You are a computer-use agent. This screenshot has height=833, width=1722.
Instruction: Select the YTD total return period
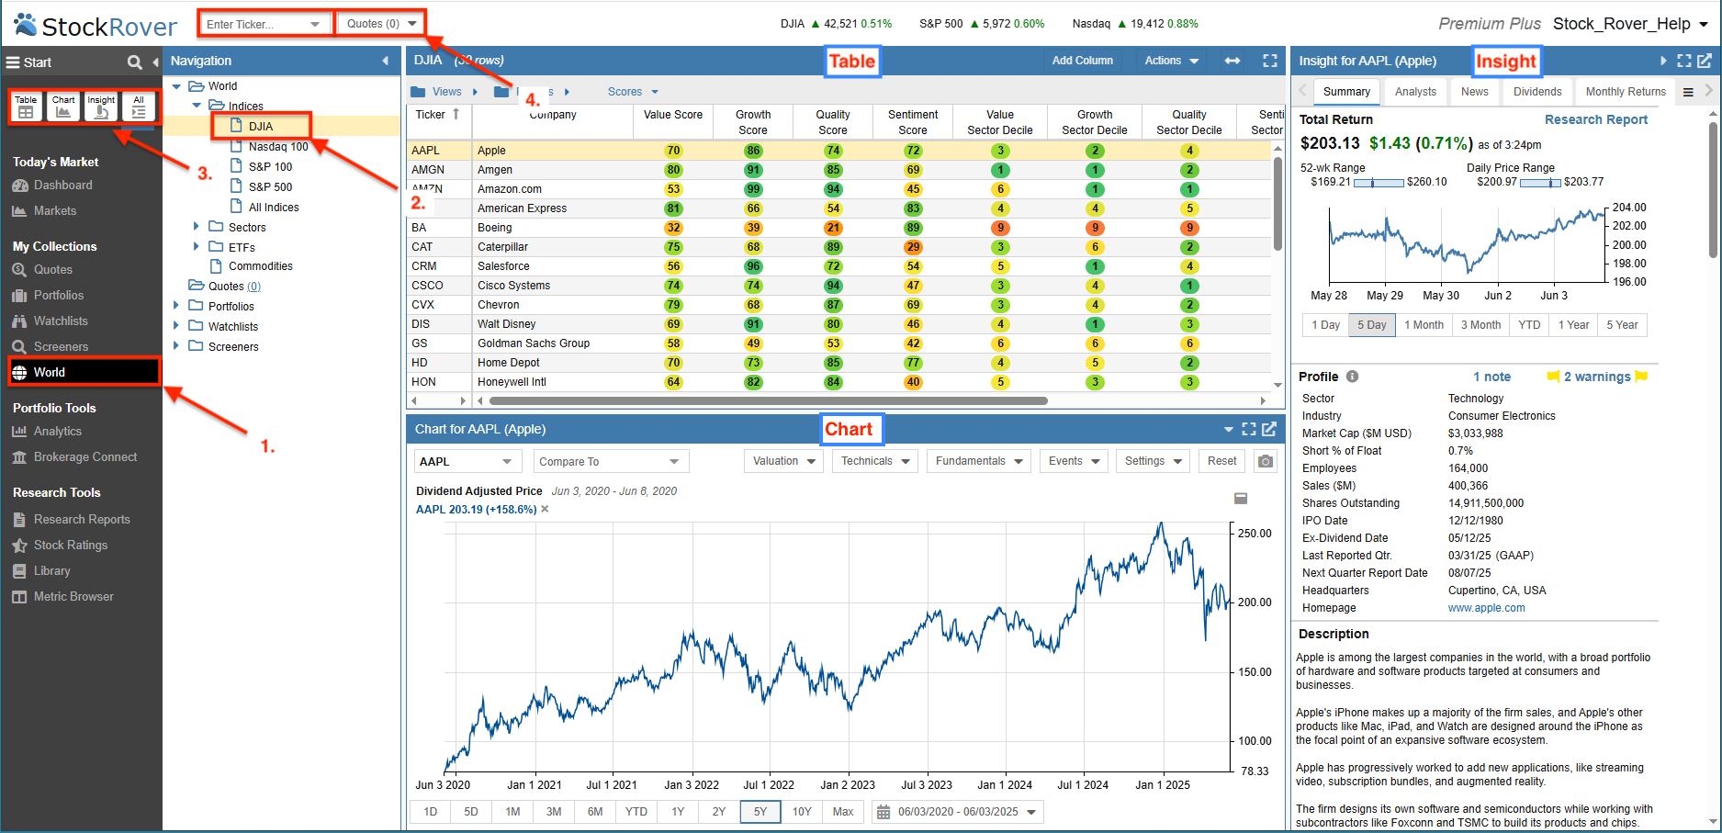pos(1529,325)
